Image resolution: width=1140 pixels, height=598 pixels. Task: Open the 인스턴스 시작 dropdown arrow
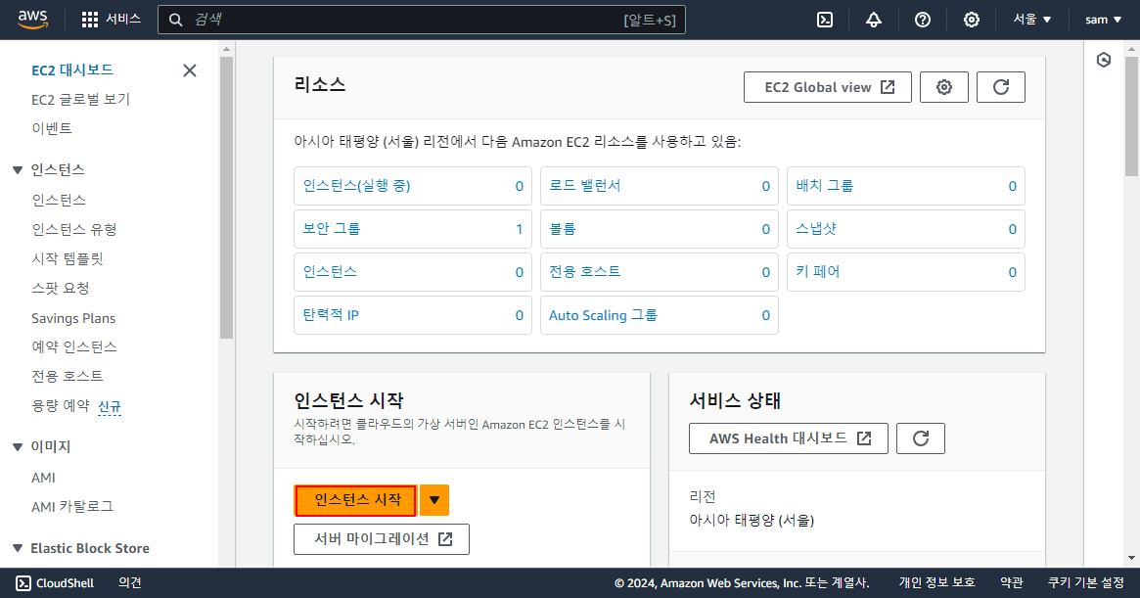pos(434,500)
